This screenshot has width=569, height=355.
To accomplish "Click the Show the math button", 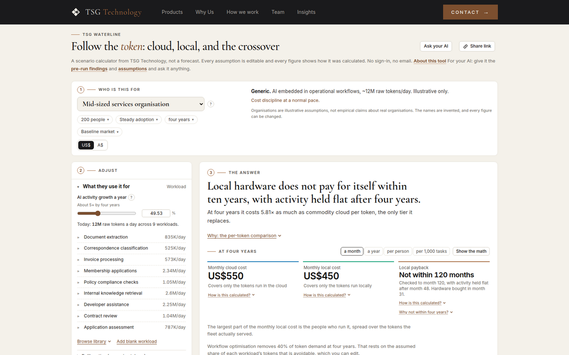I will click(471, 251).
